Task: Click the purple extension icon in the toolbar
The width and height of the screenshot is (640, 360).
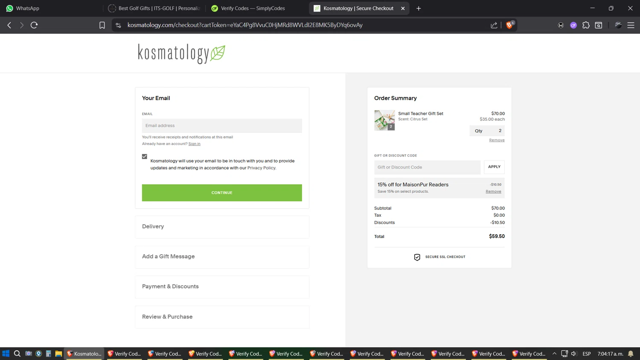Action: tap(573, 25)
